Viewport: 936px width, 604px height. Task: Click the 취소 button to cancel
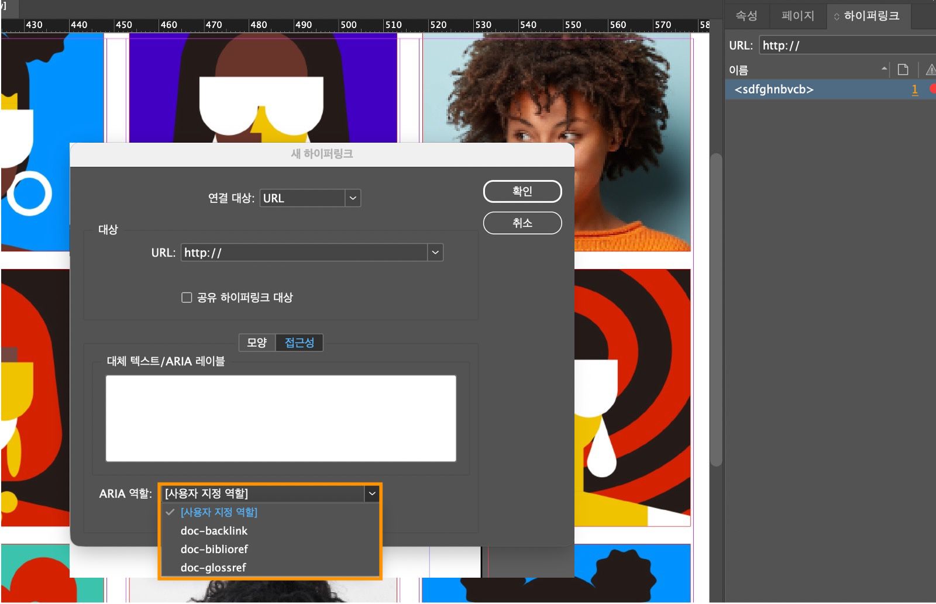click(x=521, y=223)
